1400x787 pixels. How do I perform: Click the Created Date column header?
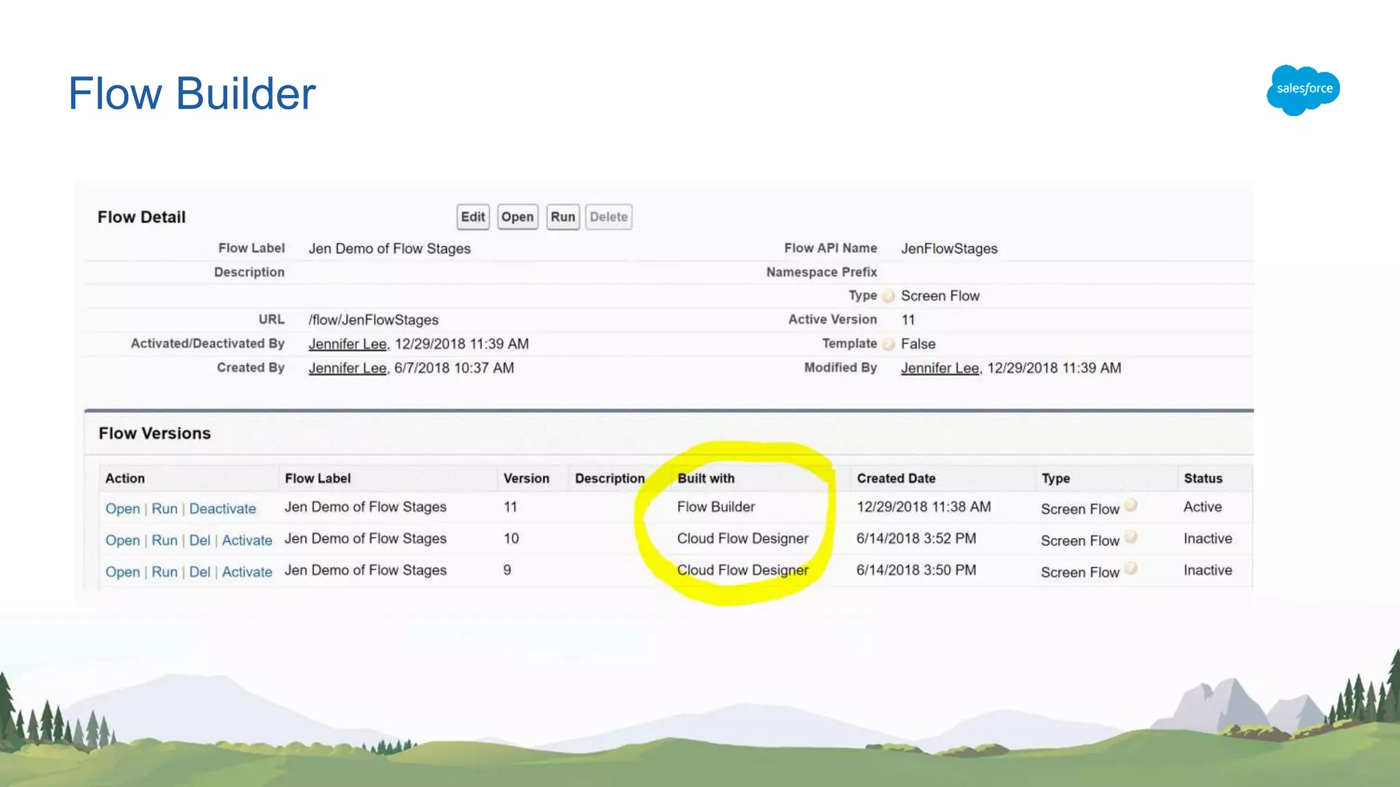[x=896, y=478]
